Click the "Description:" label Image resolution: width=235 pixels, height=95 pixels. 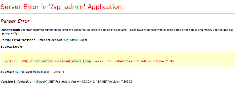(x=10, y=30)
